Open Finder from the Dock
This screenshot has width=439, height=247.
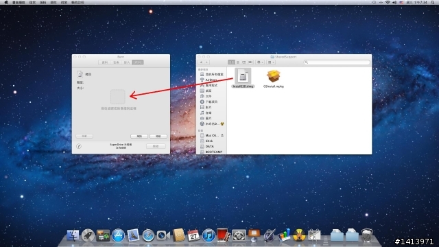(73, 235)
